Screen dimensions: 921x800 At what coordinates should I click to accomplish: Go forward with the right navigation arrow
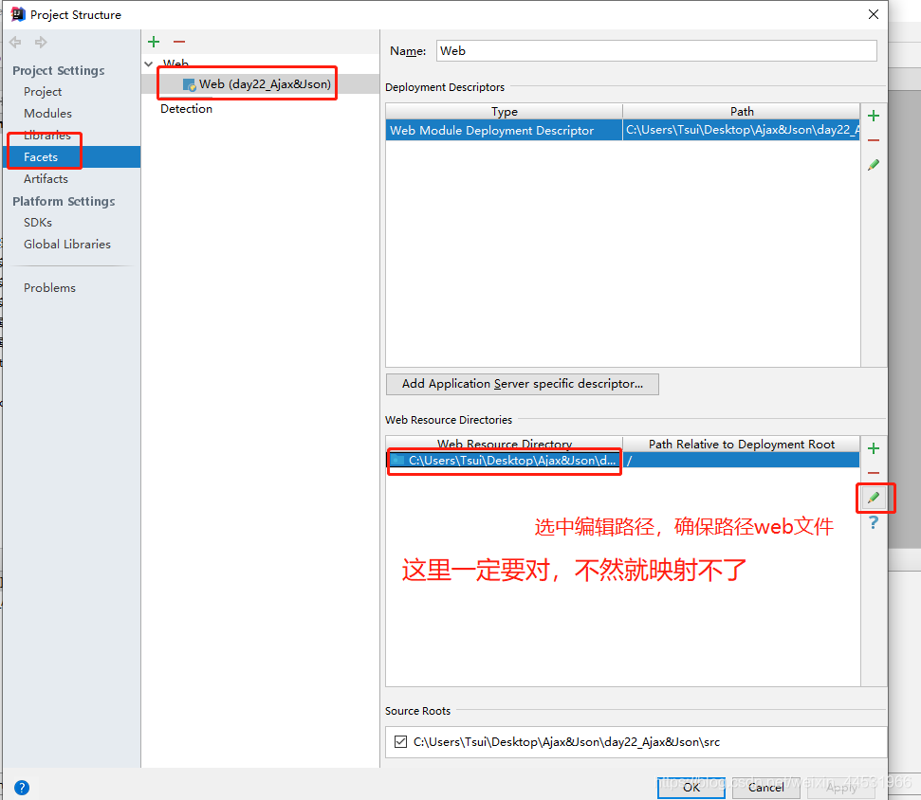(41, 43)
